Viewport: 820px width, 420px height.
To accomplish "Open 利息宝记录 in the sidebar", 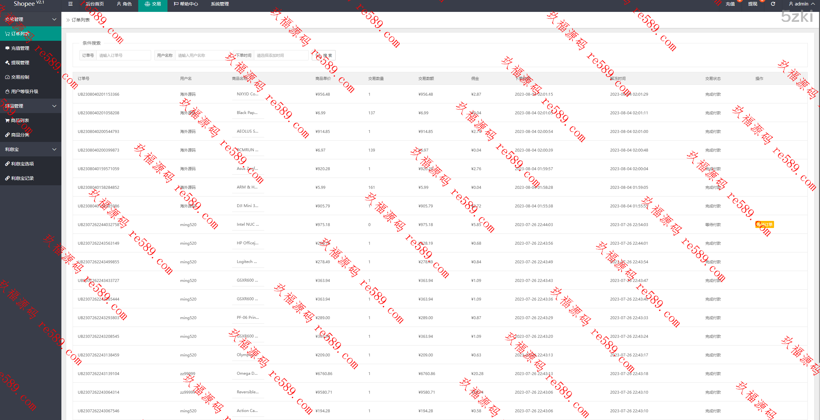I will pos(22,178).
